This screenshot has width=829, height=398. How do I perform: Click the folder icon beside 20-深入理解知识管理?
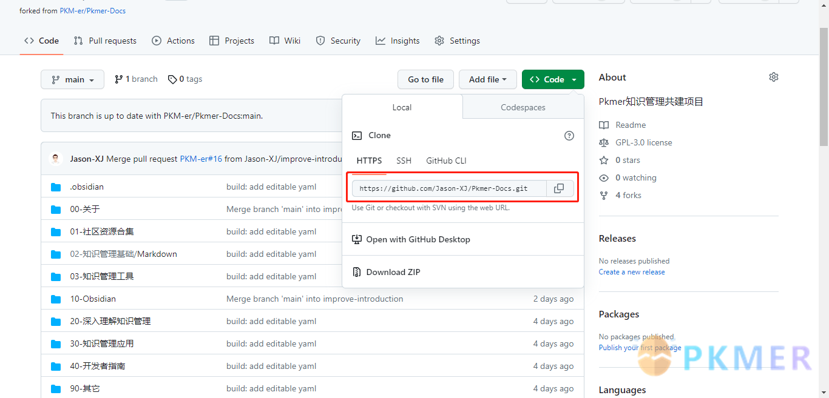coord(56,321)
